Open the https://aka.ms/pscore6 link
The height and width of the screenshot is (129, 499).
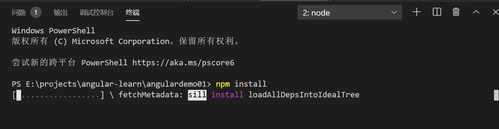click(183, 63)
